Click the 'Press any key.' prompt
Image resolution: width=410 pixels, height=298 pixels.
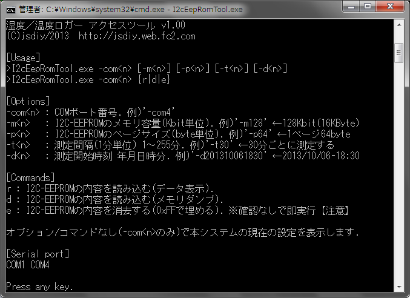[39, 286]
